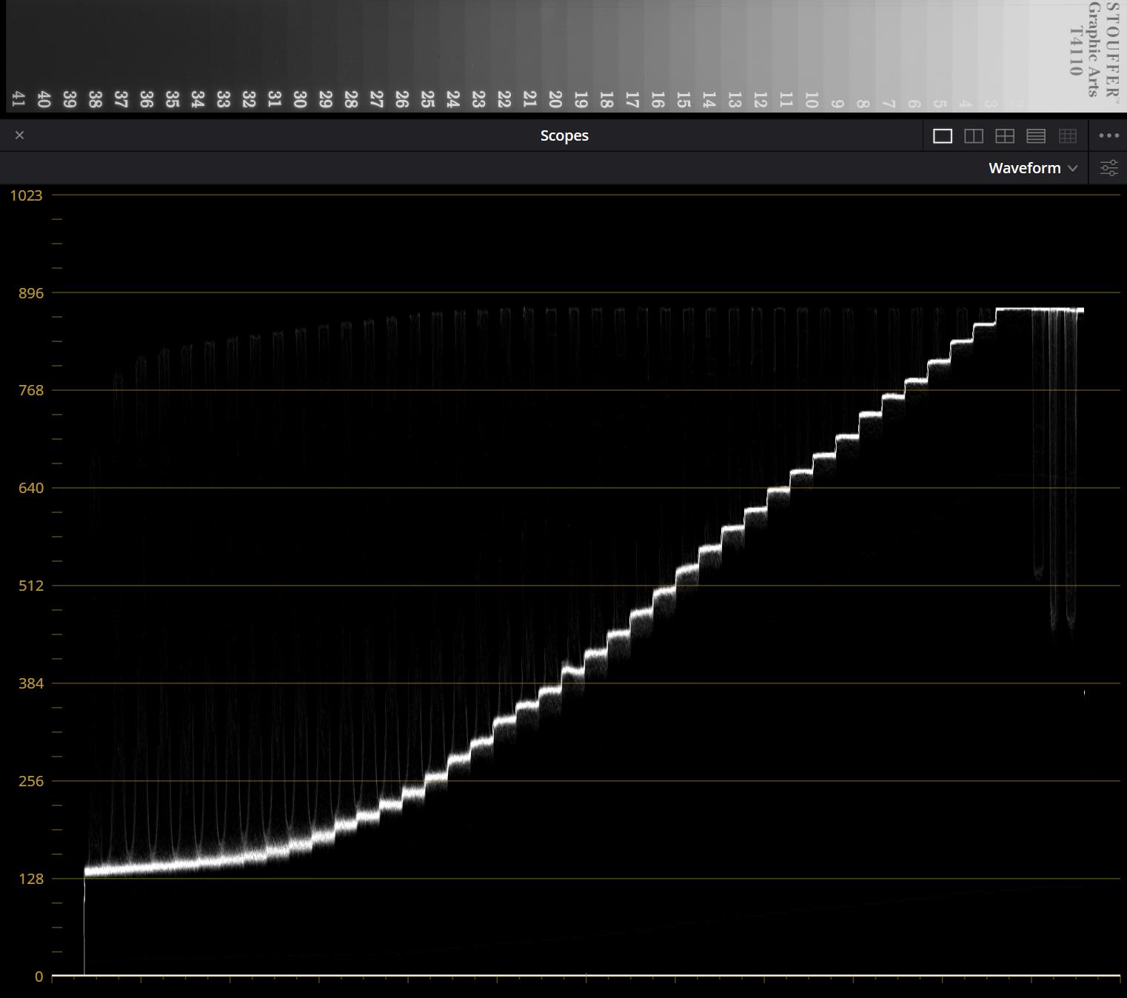The height and width of the screenshot is (998, 1127).
Task: Select two-up scope layout view
Action: [x=974, y=136]
